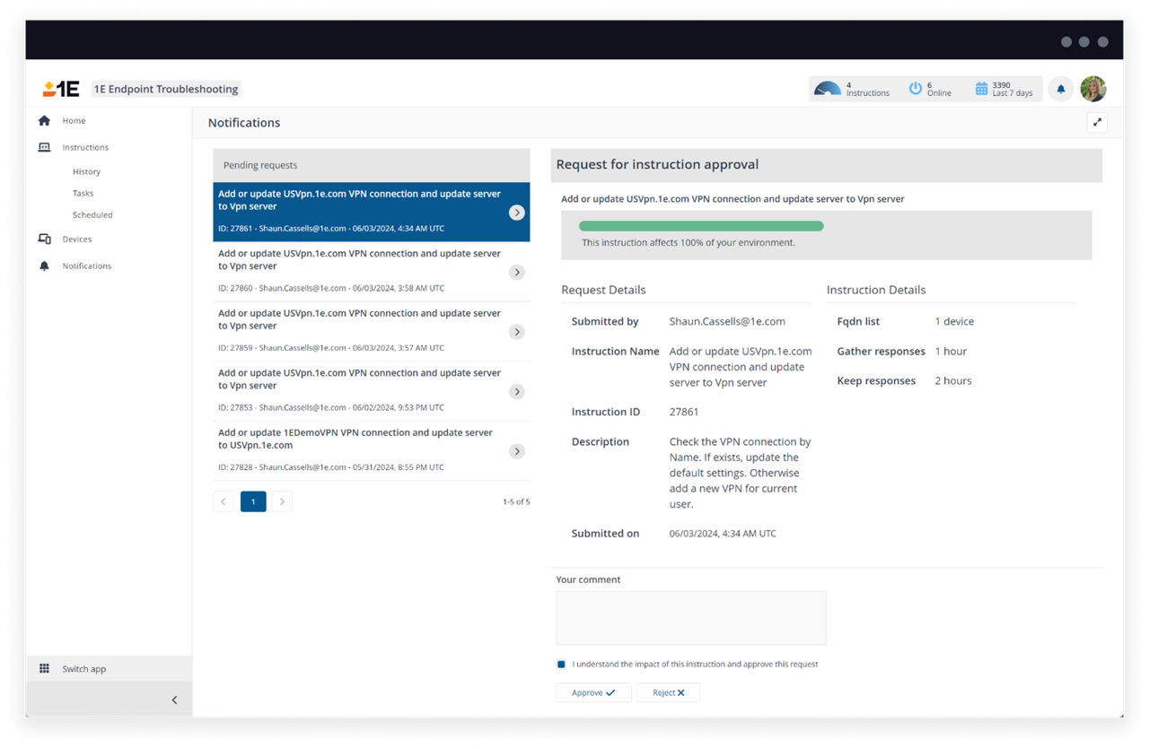Click the Pending requests header
Screen dimensions: 1149x749
[x=371, y=165]
